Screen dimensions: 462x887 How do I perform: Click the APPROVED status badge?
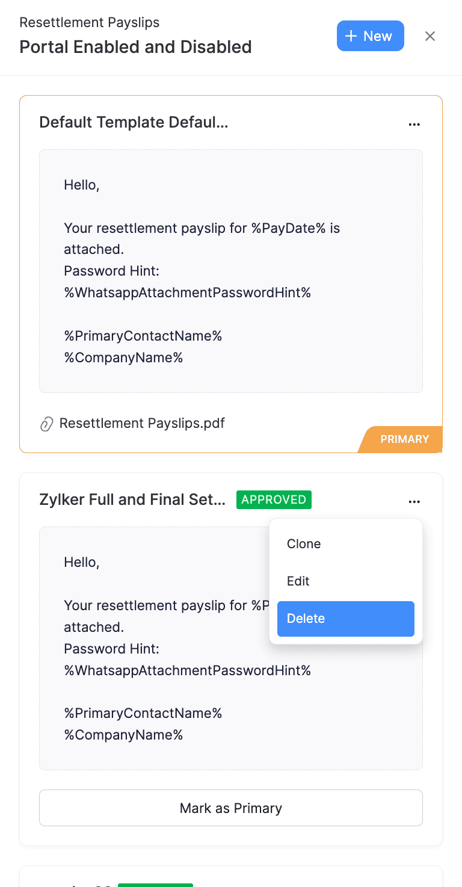[x=274, y=499]
